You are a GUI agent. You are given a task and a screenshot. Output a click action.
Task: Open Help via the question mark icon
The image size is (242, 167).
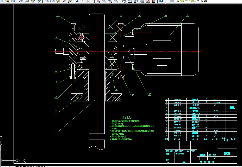[x=161, y=1]
